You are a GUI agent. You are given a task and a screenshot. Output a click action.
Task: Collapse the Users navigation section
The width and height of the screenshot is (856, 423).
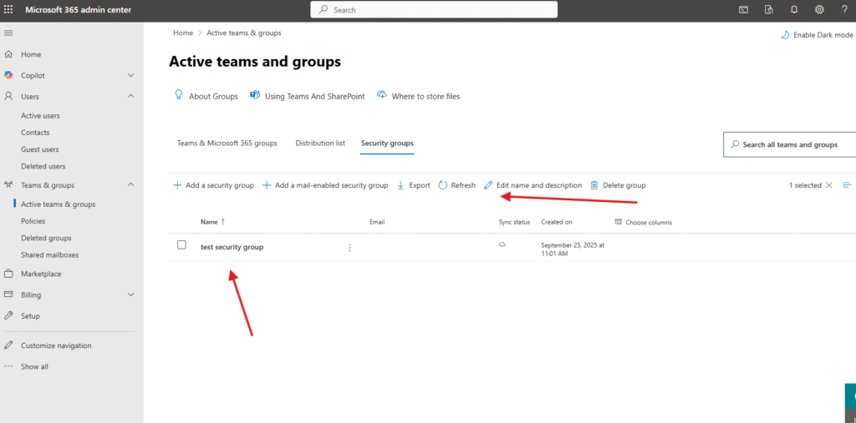tap(130, 97)
